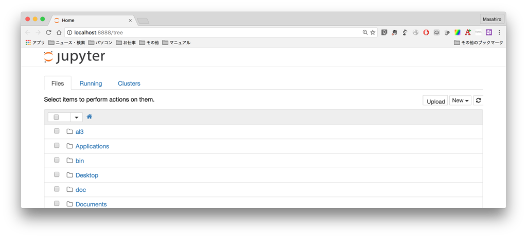Open the Opera extension icon

point(426,32)
